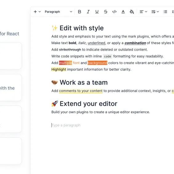This screenshot has height=174, width=174.
Task: Toggle italic formatting
Action: 88,12
